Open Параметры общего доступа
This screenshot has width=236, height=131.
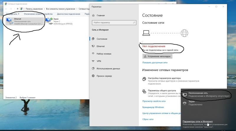162,90
